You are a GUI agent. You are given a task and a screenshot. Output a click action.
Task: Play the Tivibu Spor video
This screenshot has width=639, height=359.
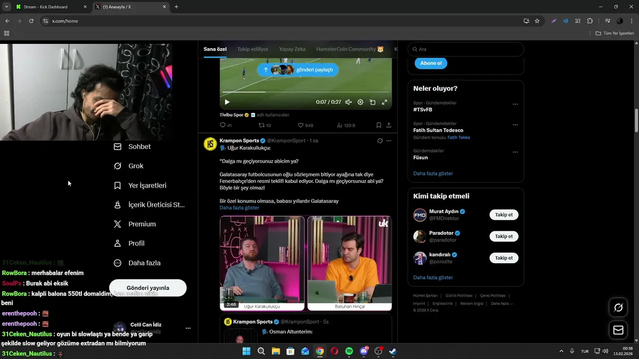click(227, 102)
